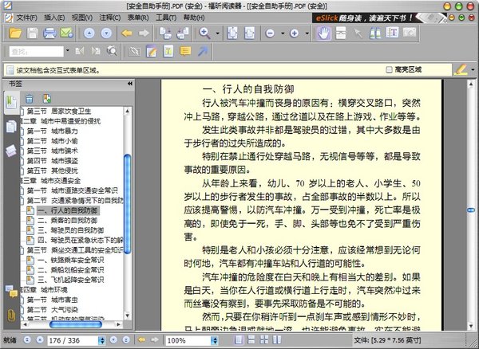Click the link tool chain icon
This screenshot has width=479, height=349.
pyautogui.click(x=134, y=51)
